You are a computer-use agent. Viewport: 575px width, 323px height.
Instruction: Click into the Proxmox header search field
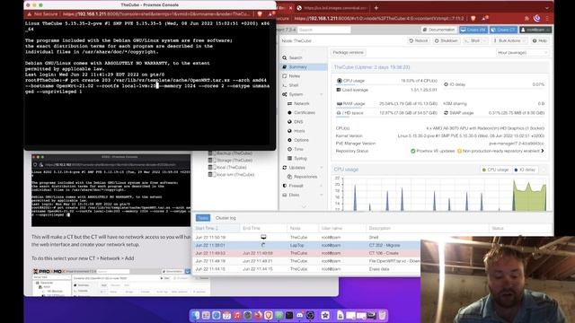(324, 30)
